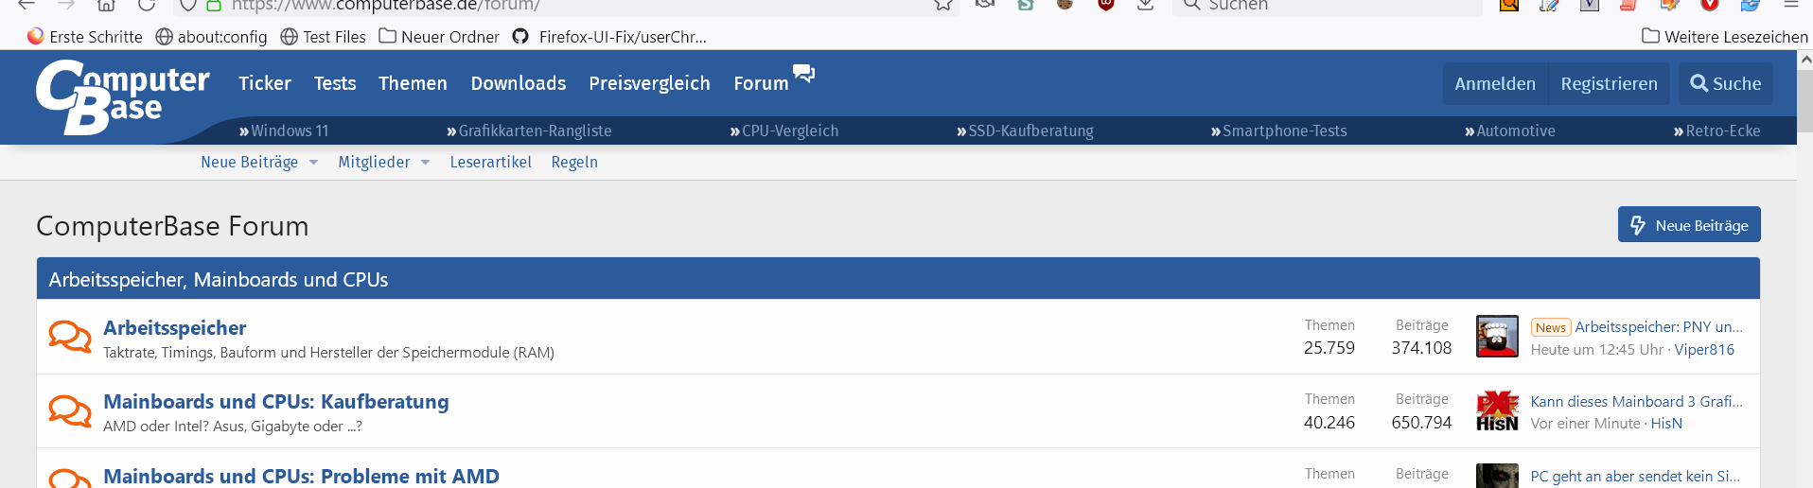Expand the Neue Beiträge dropdown arrow
This screenshot has height=488, width=1813.
314,163
